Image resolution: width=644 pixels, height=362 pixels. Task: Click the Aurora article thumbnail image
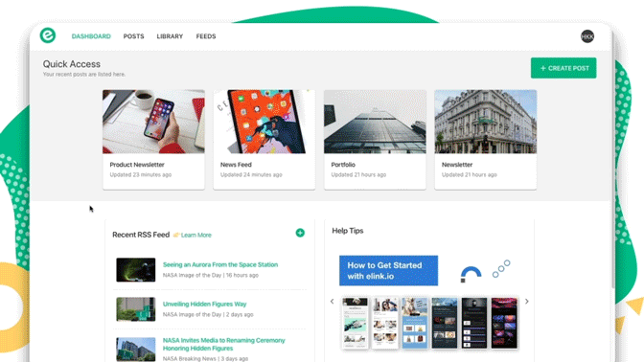click(x=136, y=270)
